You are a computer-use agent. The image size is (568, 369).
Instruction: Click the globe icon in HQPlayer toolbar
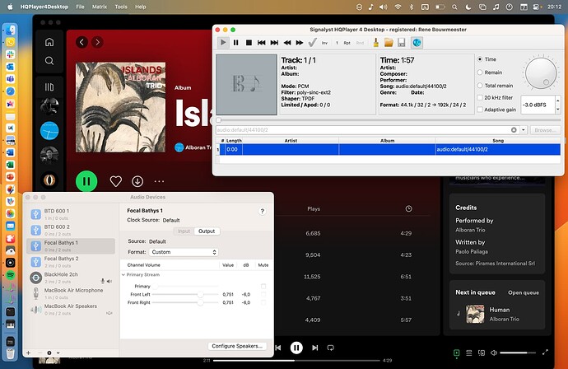point(417,43)
